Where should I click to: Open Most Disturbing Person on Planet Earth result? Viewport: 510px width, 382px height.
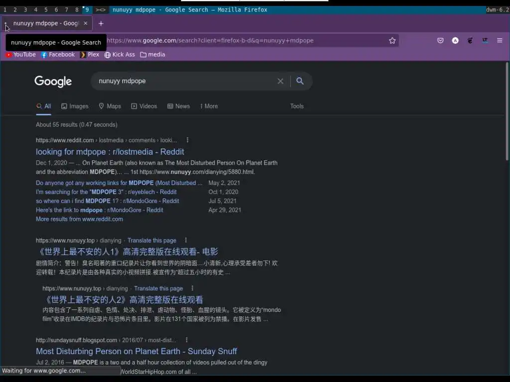click(x=136, y=351)
